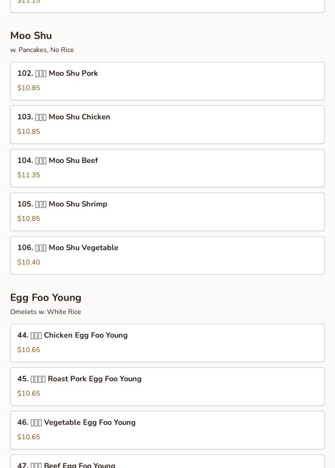Click the $10.85 price for Moo Shu Shrimp

[29, 218]
